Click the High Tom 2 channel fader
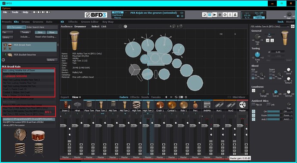Image resolution: width=297 pixels, height=163 pixels. coord(146,126)
